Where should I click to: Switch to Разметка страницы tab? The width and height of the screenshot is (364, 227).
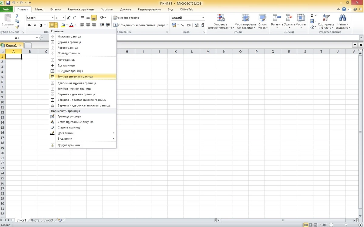[x=81, y=9]
